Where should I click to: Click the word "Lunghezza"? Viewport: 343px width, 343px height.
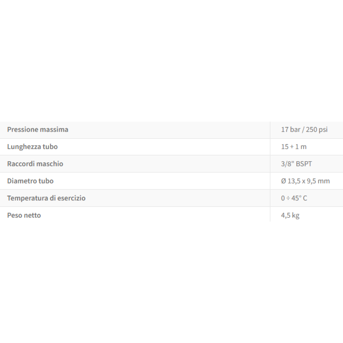pos(23,147)
